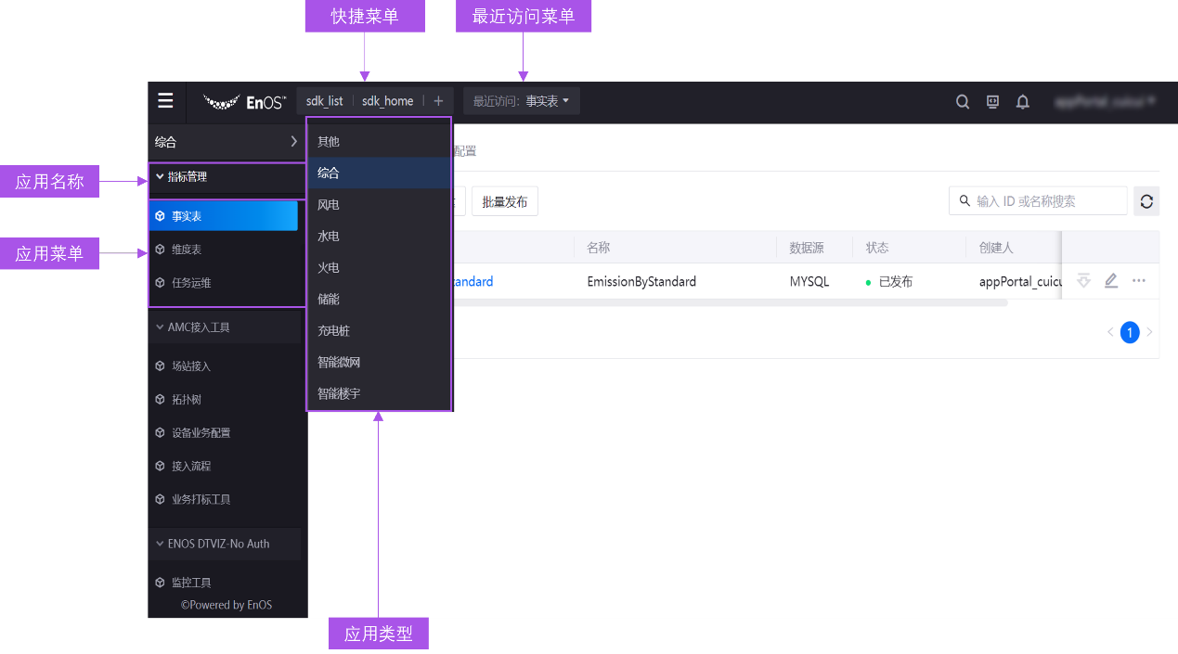Viewport: 1178px width, 654px height.
Task: Select the 维度表 sidebar menu item
Action: tap(186, 249)
